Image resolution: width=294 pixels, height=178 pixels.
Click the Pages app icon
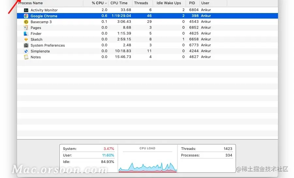pyautogui.click(x=26, y=28)
